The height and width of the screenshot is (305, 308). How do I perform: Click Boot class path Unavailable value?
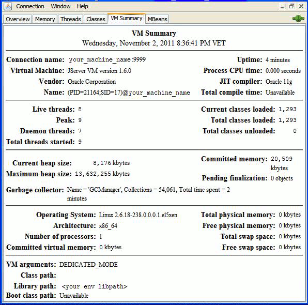[74, 296]
